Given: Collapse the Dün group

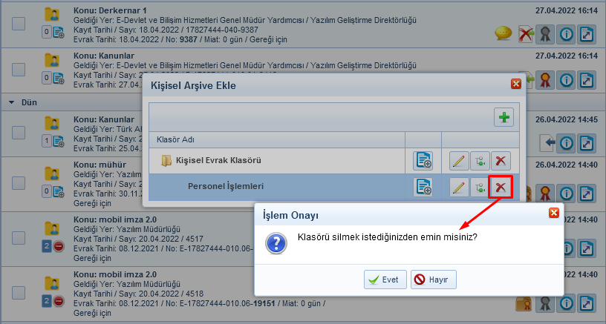Looking at the screenshot, I should point(12,102).
